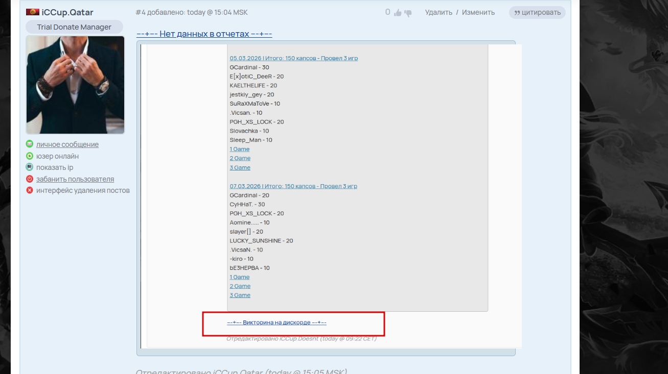Click the #4 post number
Screen dimensions: 668x374
click(141, 12)
